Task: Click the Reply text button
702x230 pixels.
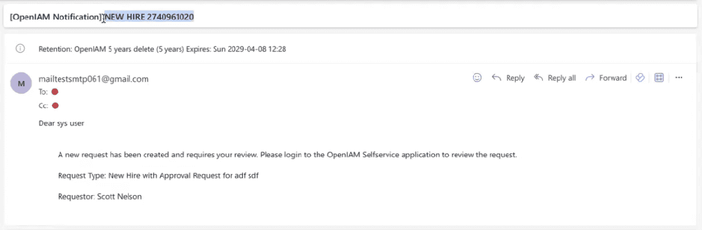Action: pos(515,78)
